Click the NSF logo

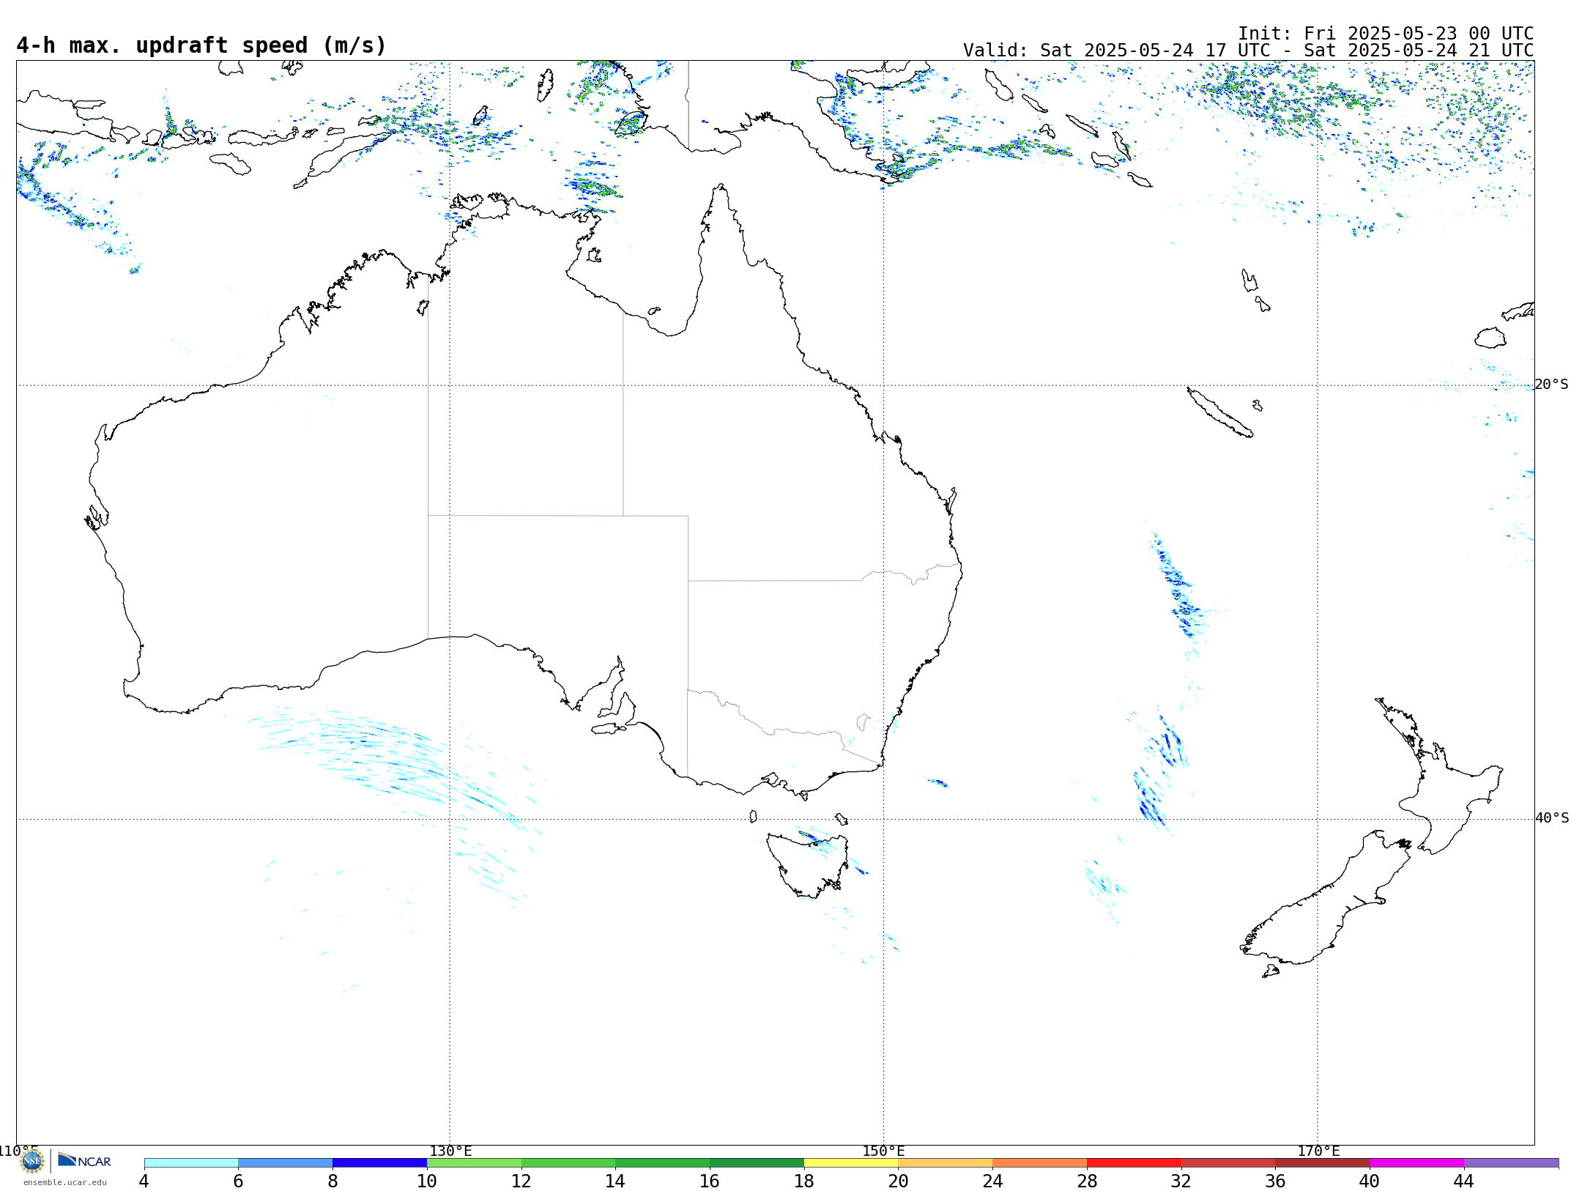point(32,1161)
